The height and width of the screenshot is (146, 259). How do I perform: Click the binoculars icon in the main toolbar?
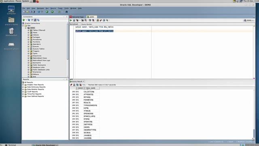coord(66,12)
